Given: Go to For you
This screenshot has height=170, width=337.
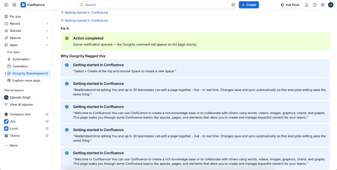Looking at the screenshot, I should click(27, 16).
